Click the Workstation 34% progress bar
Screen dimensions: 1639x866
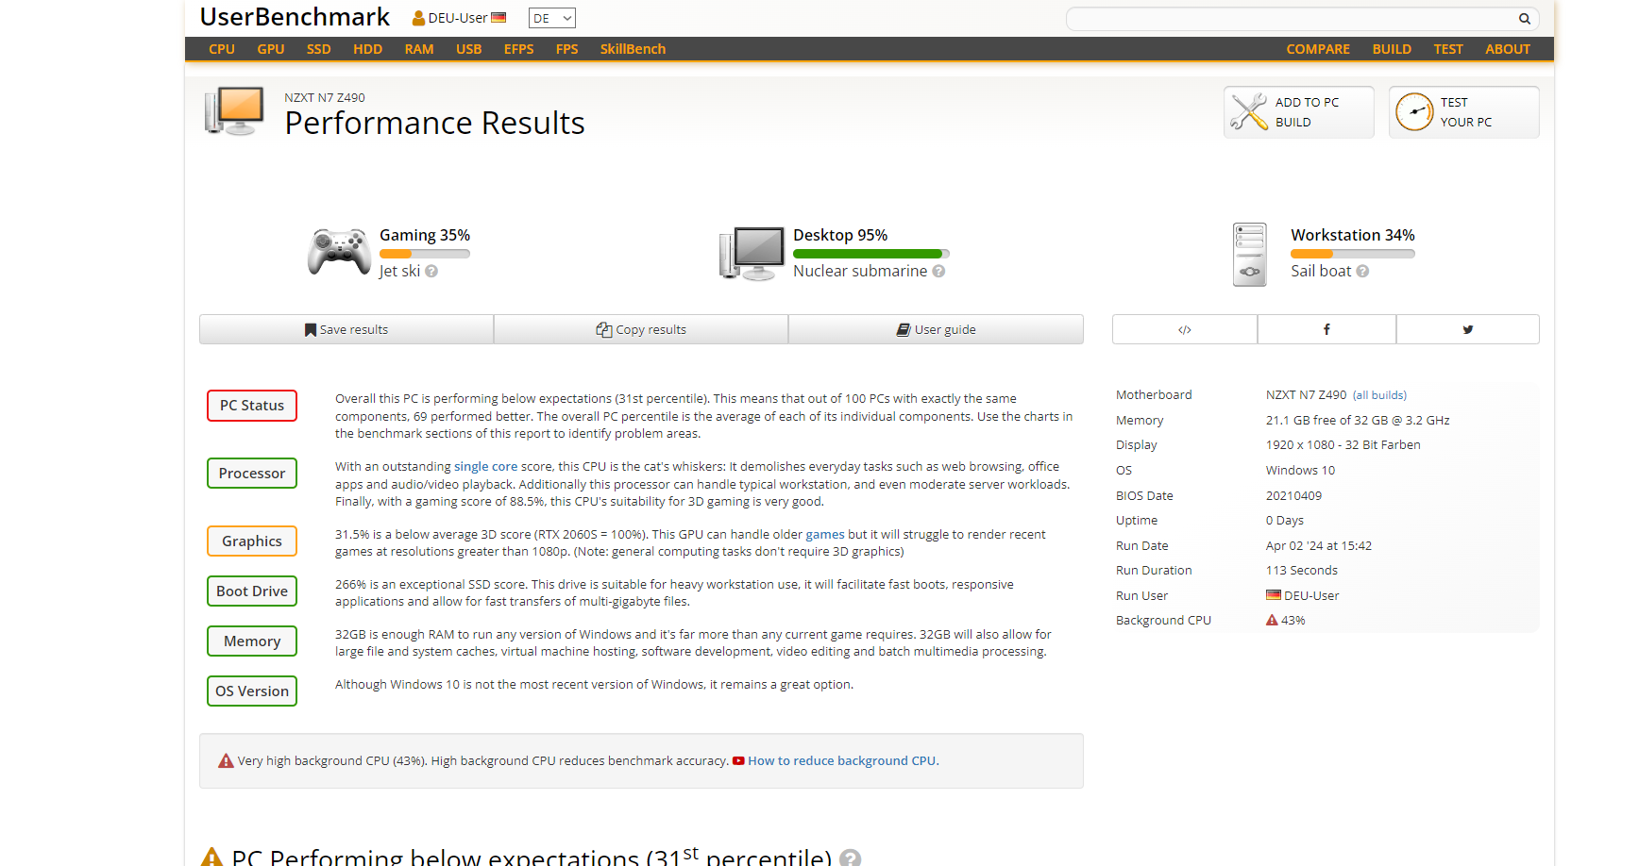click(1353, 254)
